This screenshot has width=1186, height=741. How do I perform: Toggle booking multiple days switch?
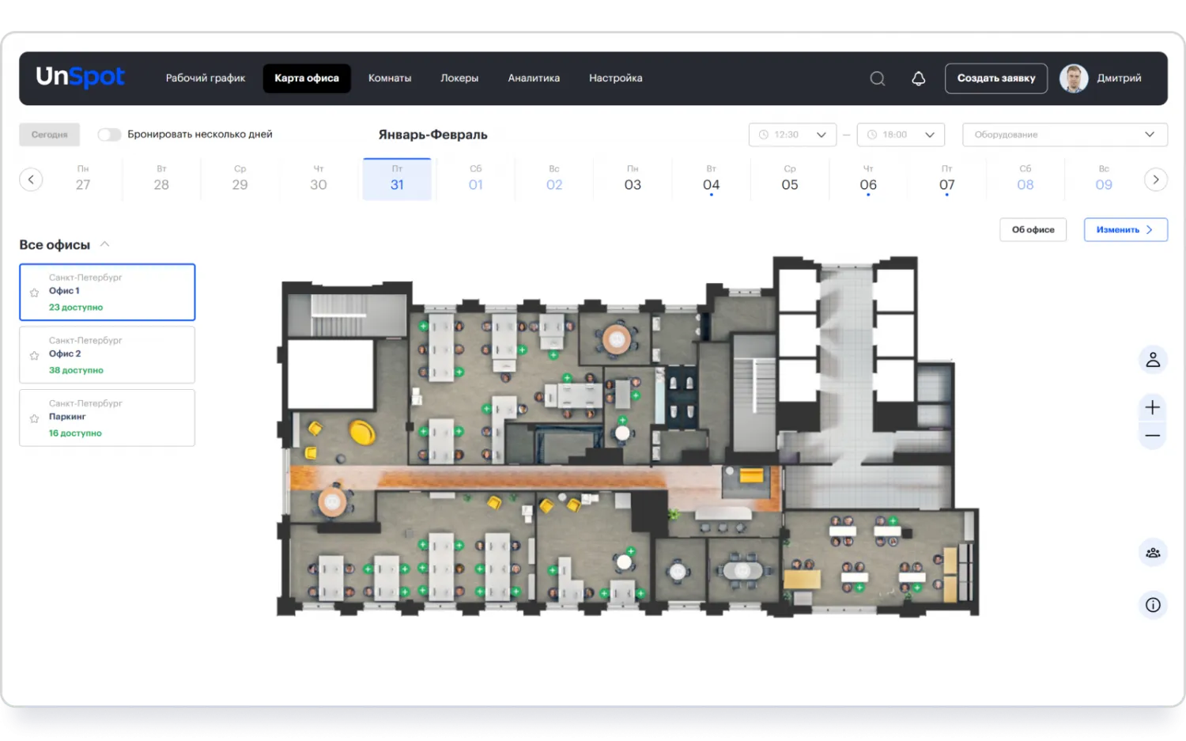[x=109, y=134]
